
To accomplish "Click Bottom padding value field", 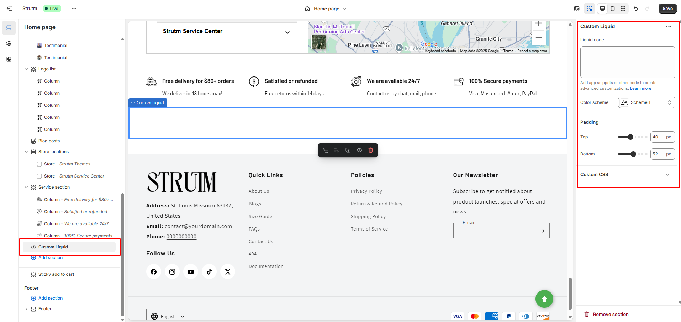I will point(662,154).
